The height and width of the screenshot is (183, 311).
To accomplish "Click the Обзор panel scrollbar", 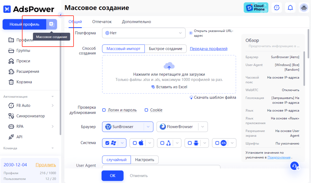I will [304, 69].
